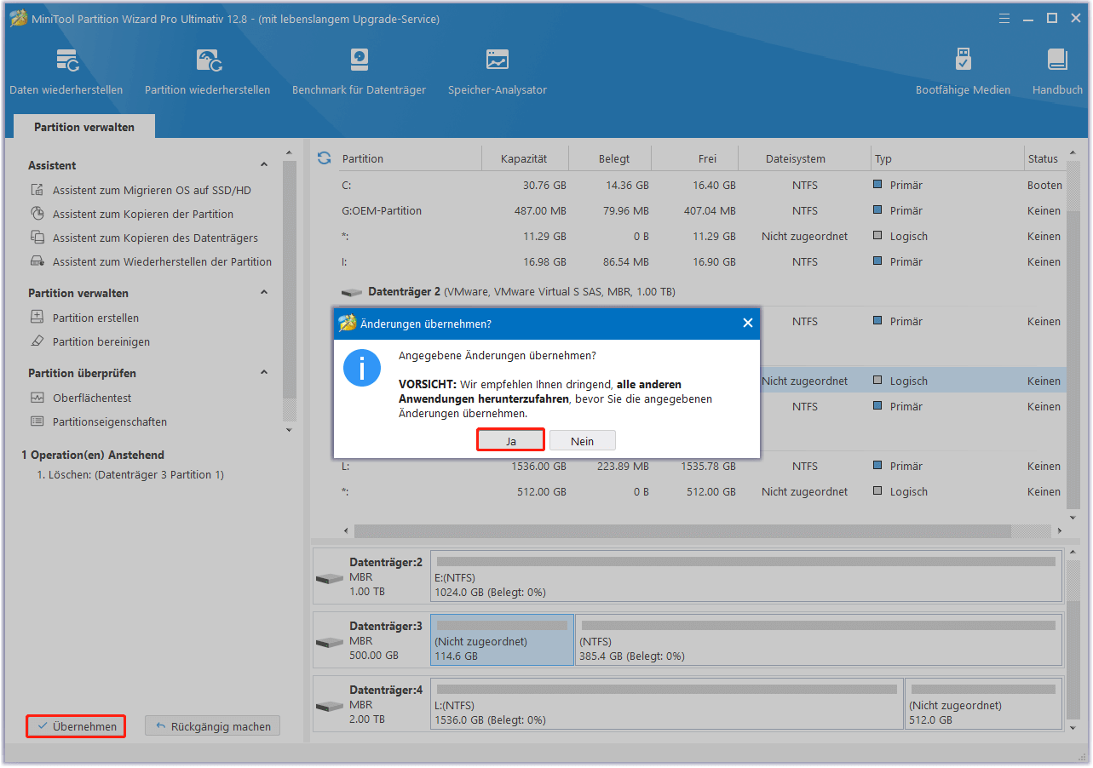Open Daten wiederherstellen tool

pos(66,72)
